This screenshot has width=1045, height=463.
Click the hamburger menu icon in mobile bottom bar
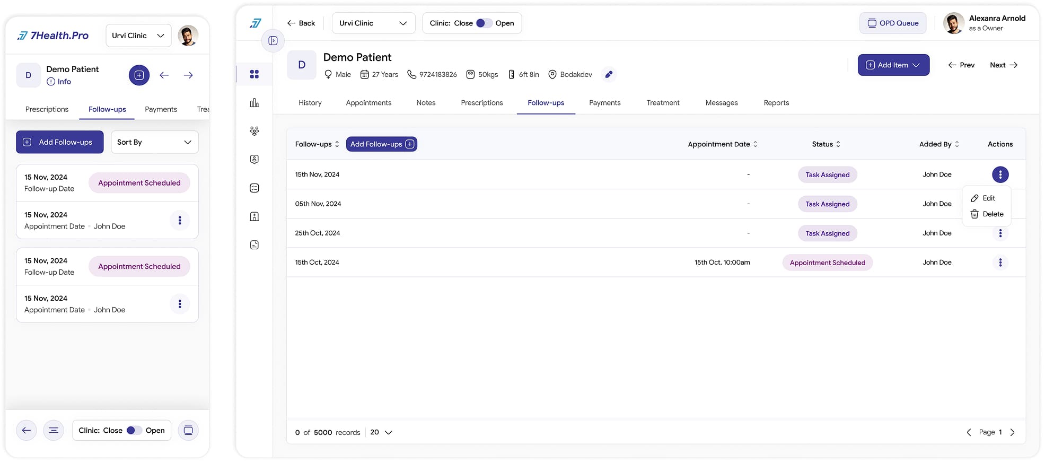[x=54, y=430]
